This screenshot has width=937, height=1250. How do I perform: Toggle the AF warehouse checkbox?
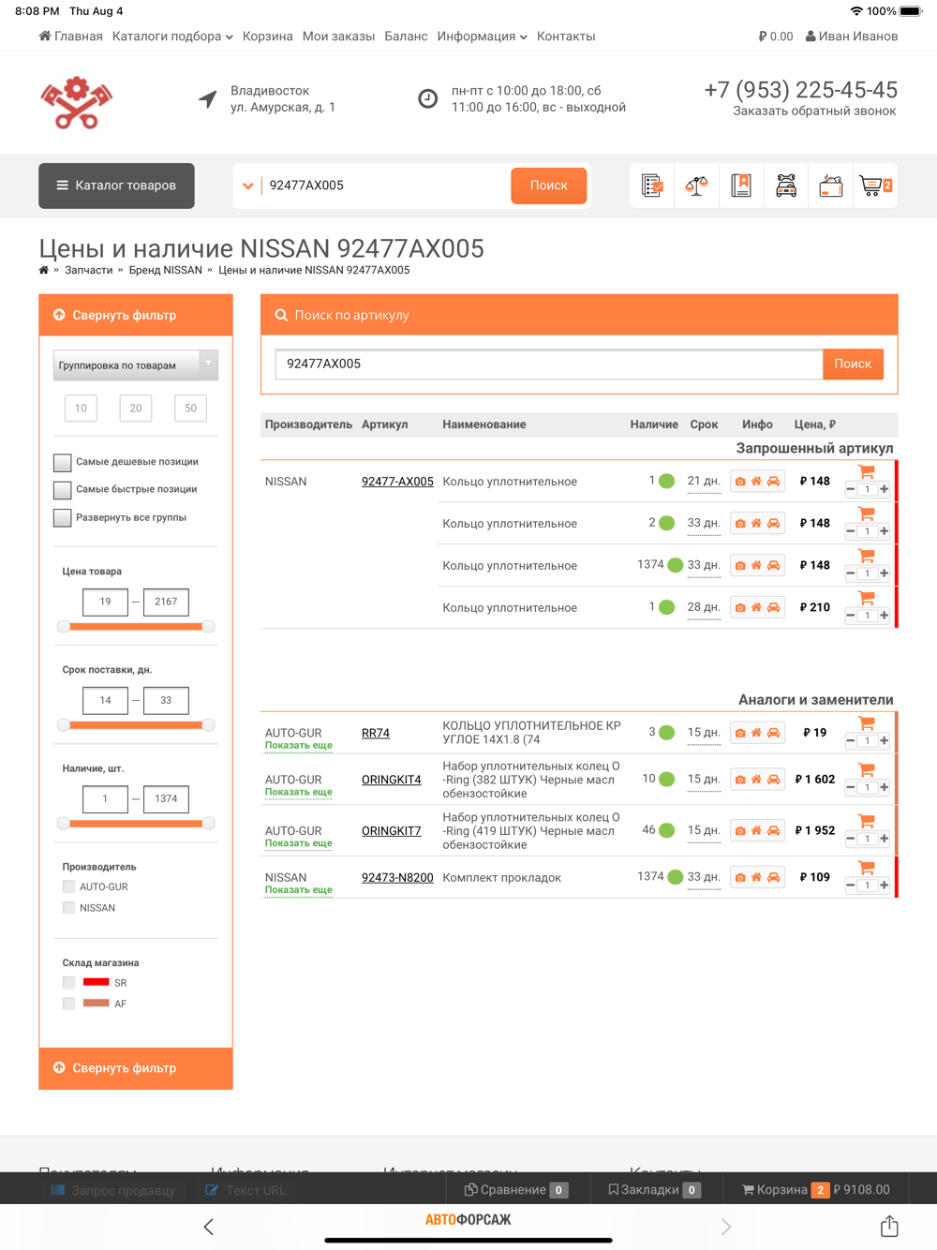(x=68, y=1004)
